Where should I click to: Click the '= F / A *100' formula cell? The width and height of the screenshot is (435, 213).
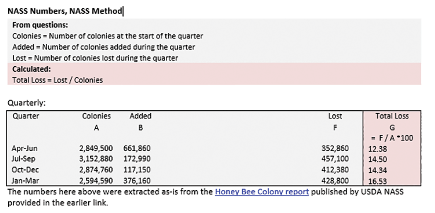(392, 138)
